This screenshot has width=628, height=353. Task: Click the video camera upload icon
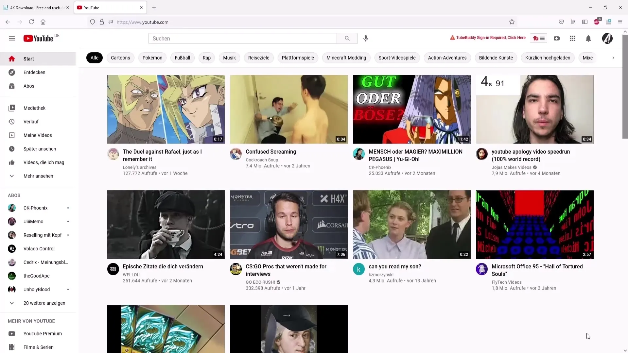[557, 38]
